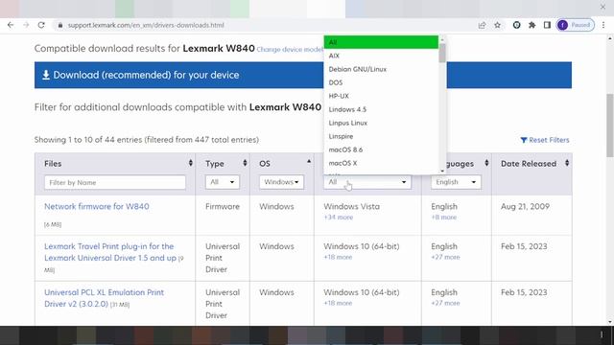Viewport: 614px width, 345px height.
Task: Choose HP-UX option
Action: 381,96
